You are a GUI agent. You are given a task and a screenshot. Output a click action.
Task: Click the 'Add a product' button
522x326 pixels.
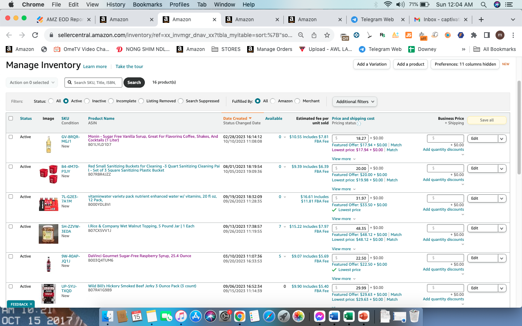coord(411,64)
